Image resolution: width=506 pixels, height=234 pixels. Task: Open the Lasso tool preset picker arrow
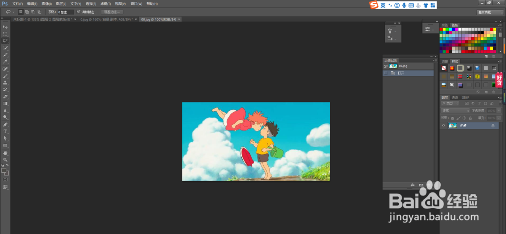(x=14, y=12)
